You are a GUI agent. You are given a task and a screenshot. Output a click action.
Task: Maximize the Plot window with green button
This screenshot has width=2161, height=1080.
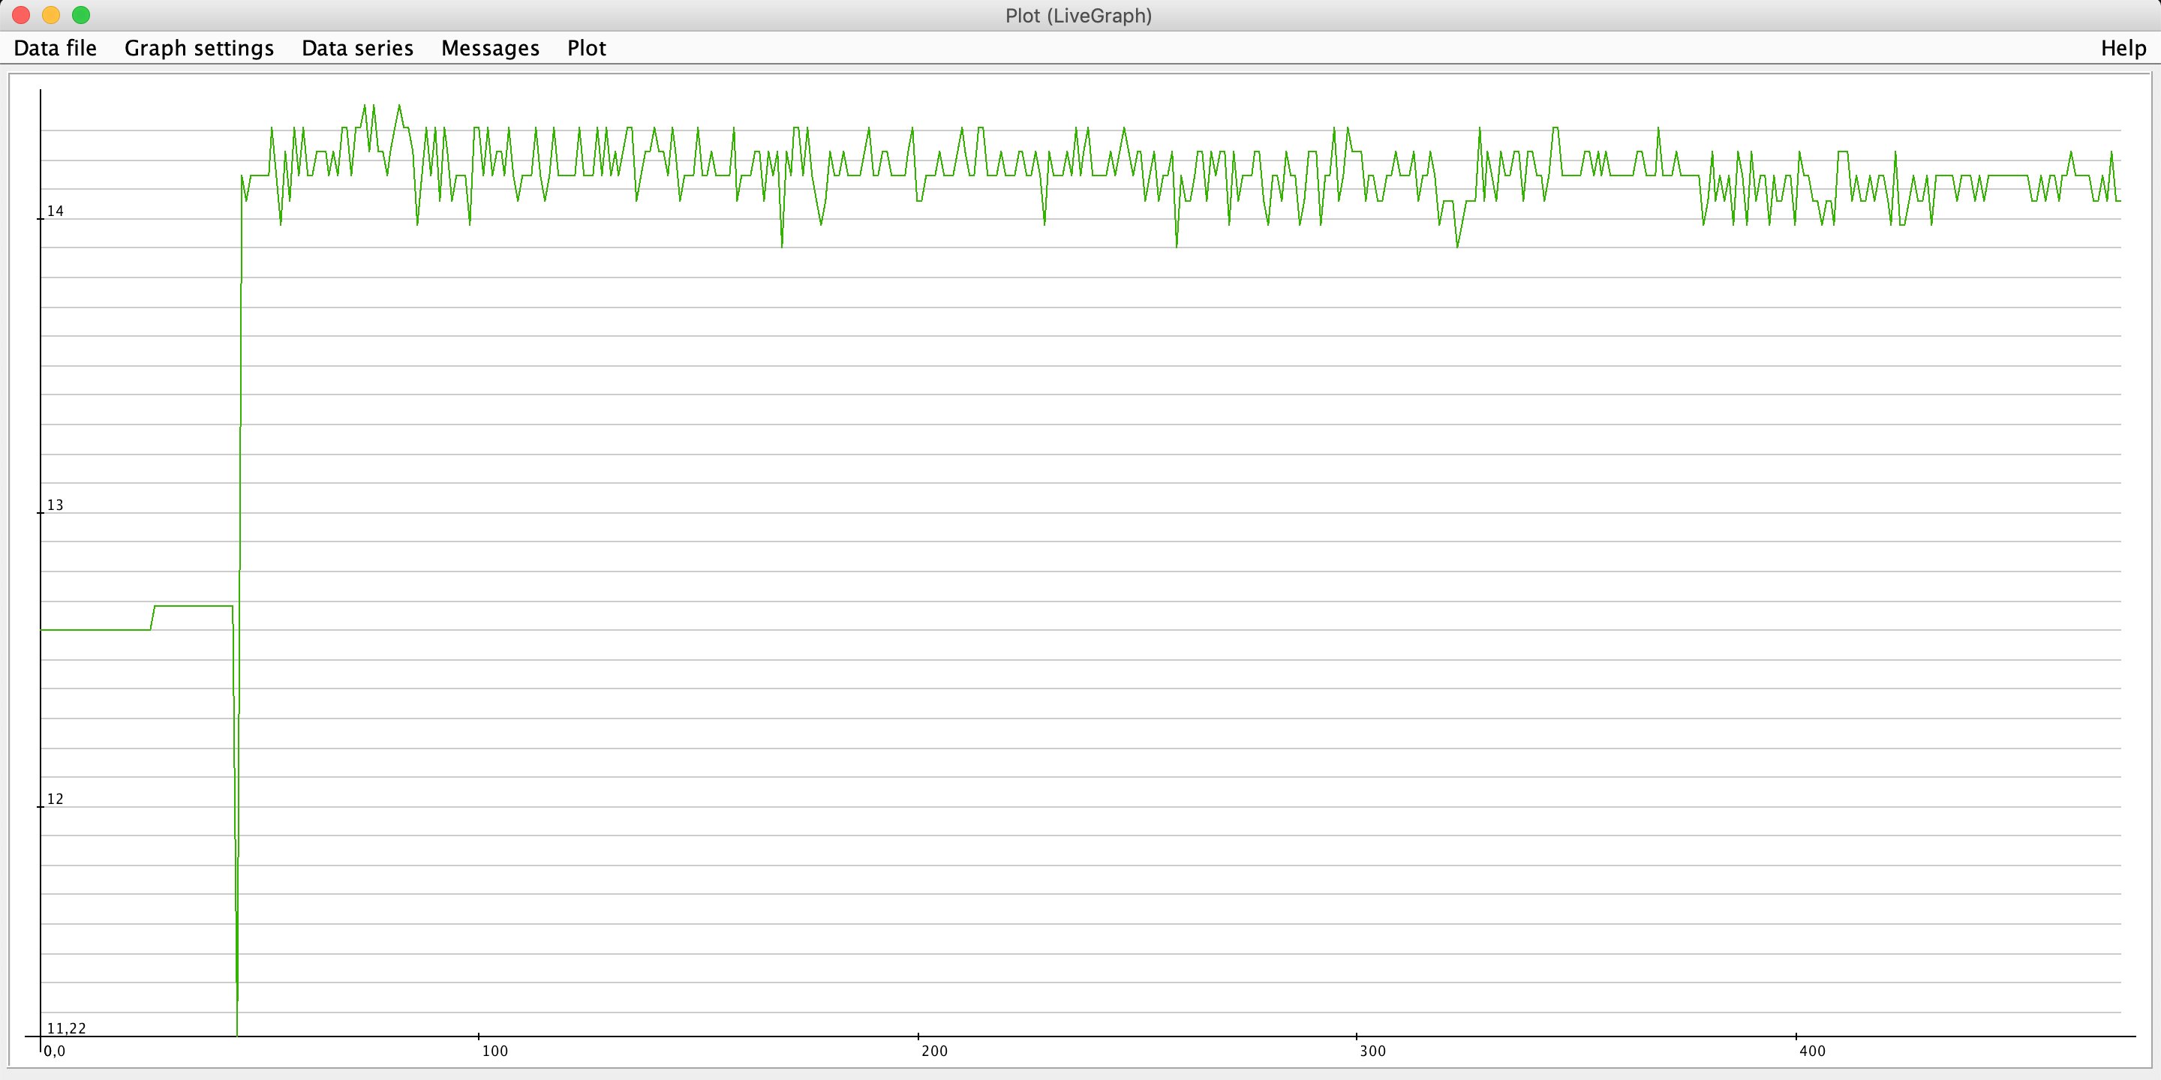[81, 15]
